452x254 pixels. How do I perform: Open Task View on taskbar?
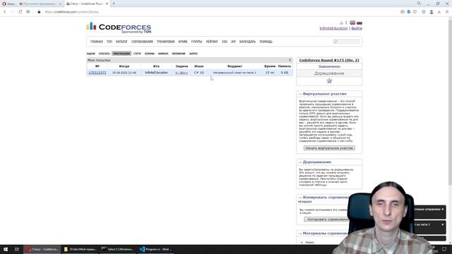point(17,249)
